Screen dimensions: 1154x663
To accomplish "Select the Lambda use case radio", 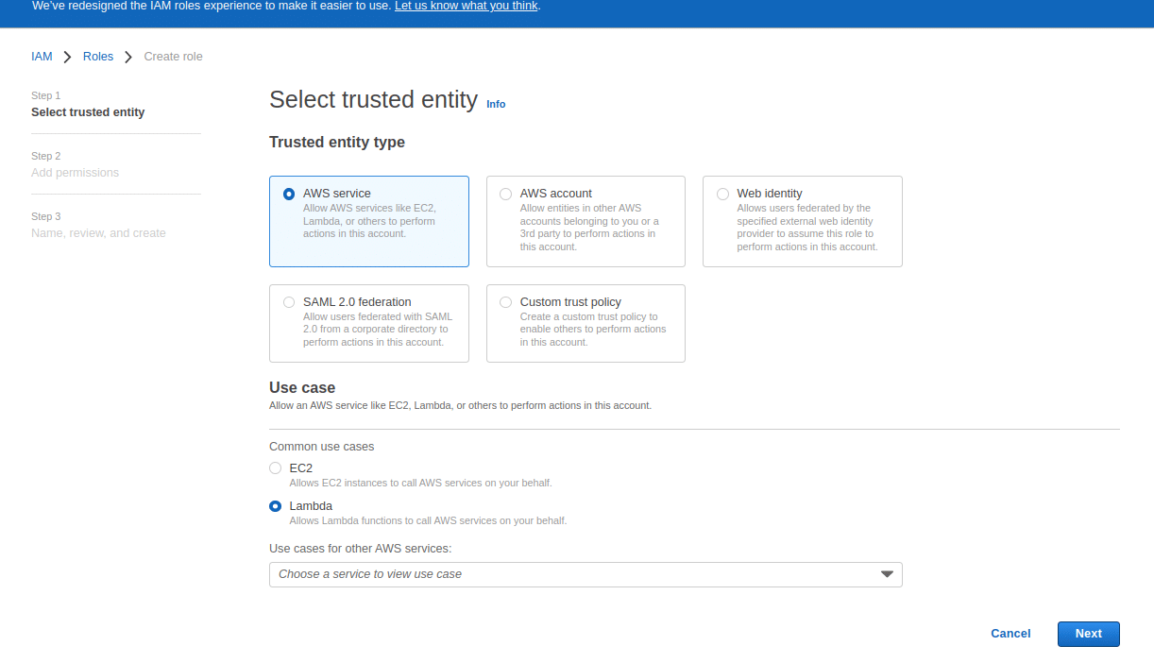I will coord(276,506).
